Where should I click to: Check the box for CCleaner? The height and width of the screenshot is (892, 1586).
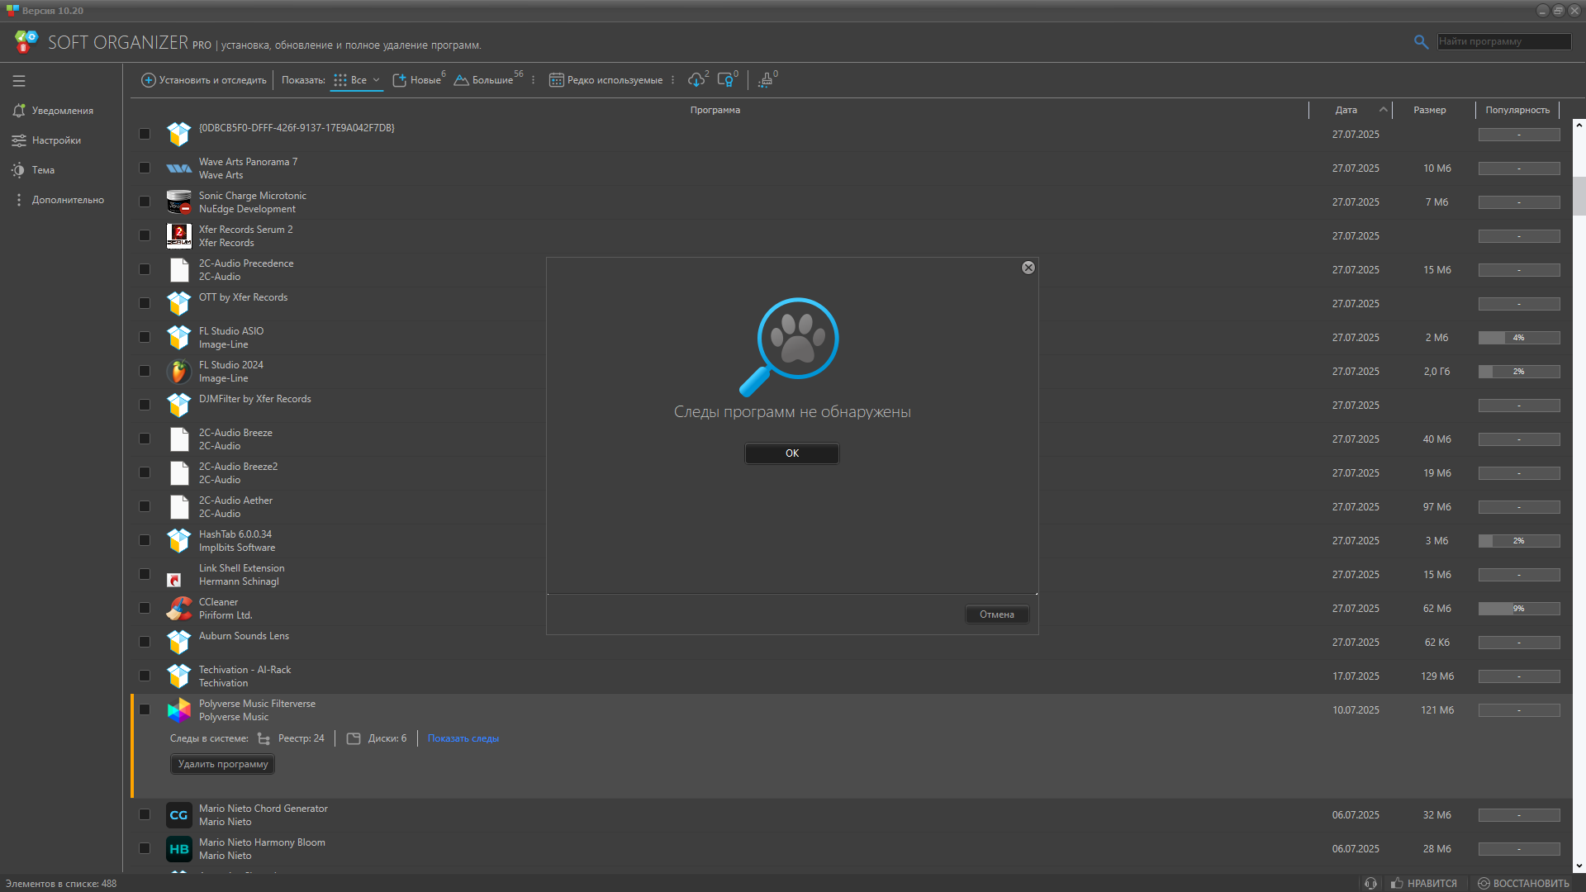pyautogui.click(x=145, y=608)
